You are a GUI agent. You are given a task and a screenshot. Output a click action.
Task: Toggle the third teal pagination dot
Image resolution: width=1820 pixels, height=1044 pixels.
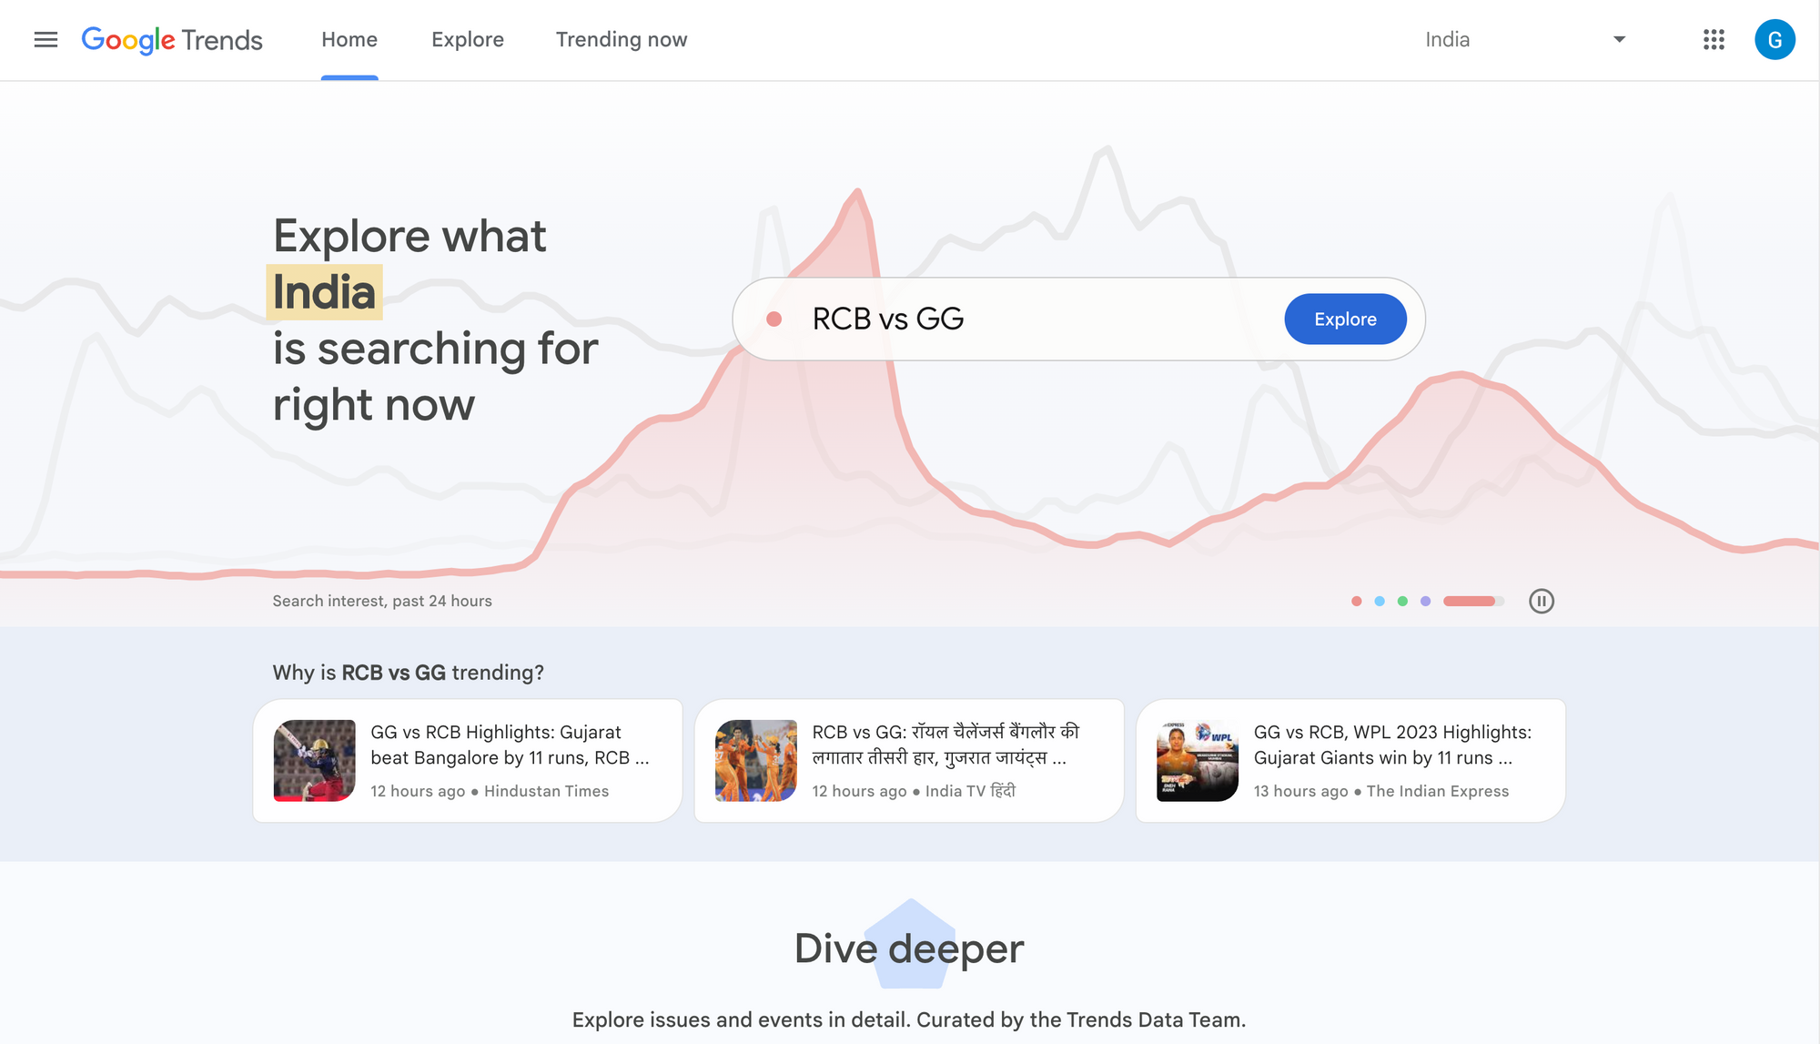pos(1401,600)
